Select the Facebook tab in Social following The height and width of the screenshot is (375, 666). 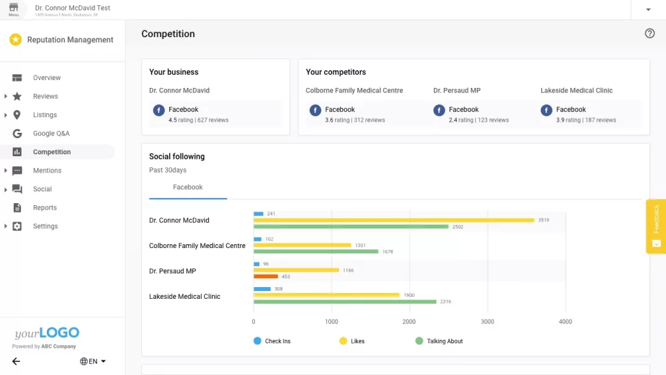[x=188, y=187]
